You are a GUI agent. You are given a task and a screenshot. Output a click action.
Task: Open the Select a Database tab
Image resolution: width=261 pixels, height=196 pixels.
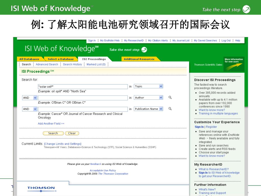(61, 59)
